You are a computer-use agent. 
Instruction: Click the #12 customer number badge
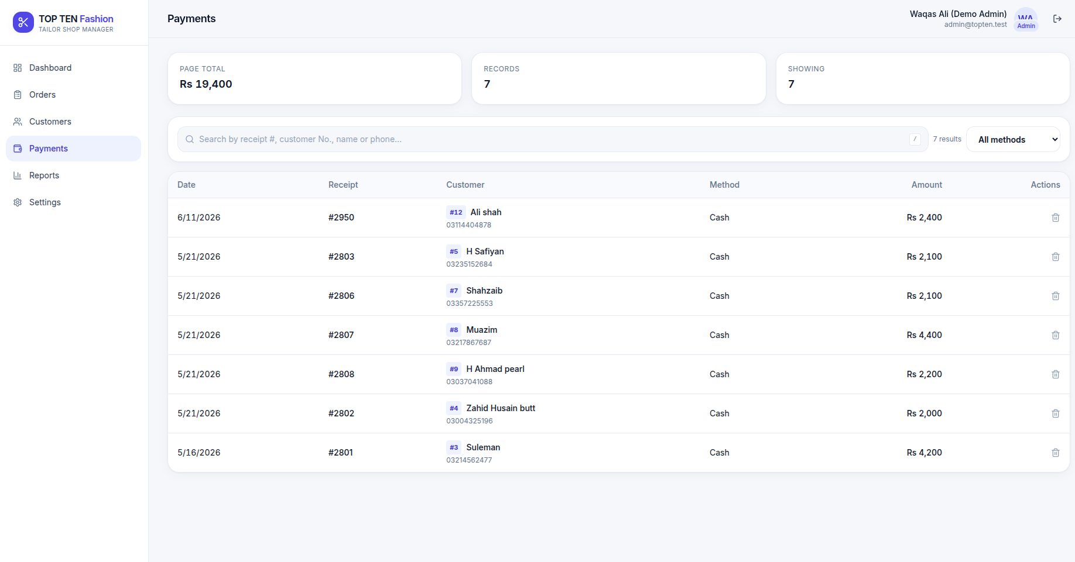point(456,212)
